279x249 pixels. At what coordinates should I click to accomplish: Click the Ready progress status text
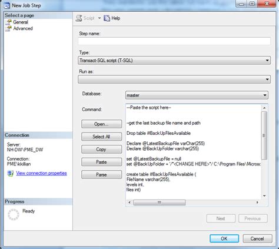29,211
